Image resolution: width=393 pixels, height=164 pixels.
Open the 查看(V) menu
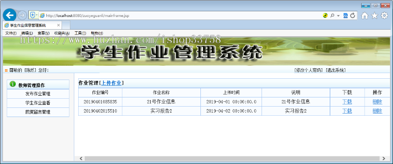click(44, 33)
